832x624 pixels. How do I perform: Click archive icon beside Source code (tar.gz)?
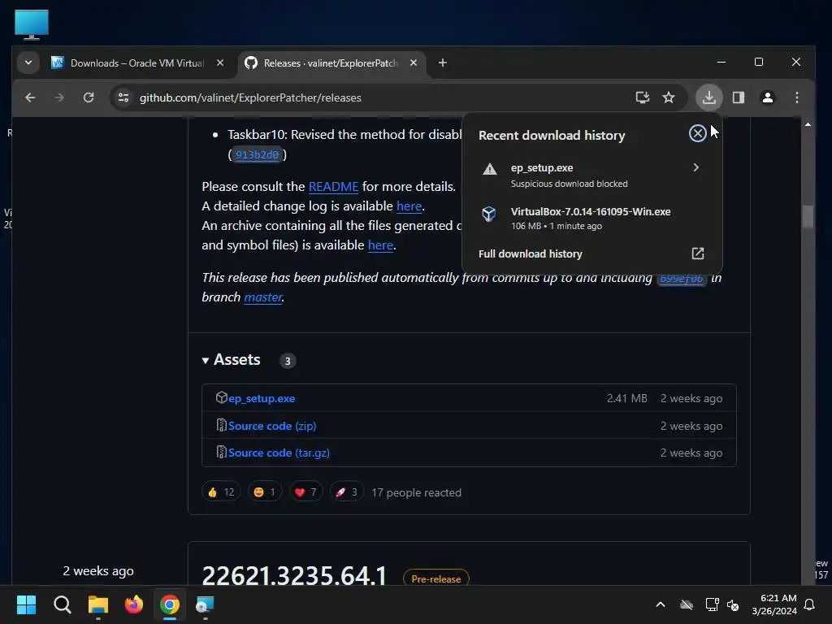click(x=221, y=452)
